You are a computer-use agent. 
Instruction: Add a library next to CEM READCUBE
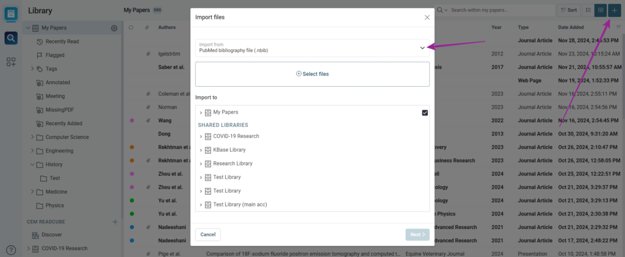115,222
